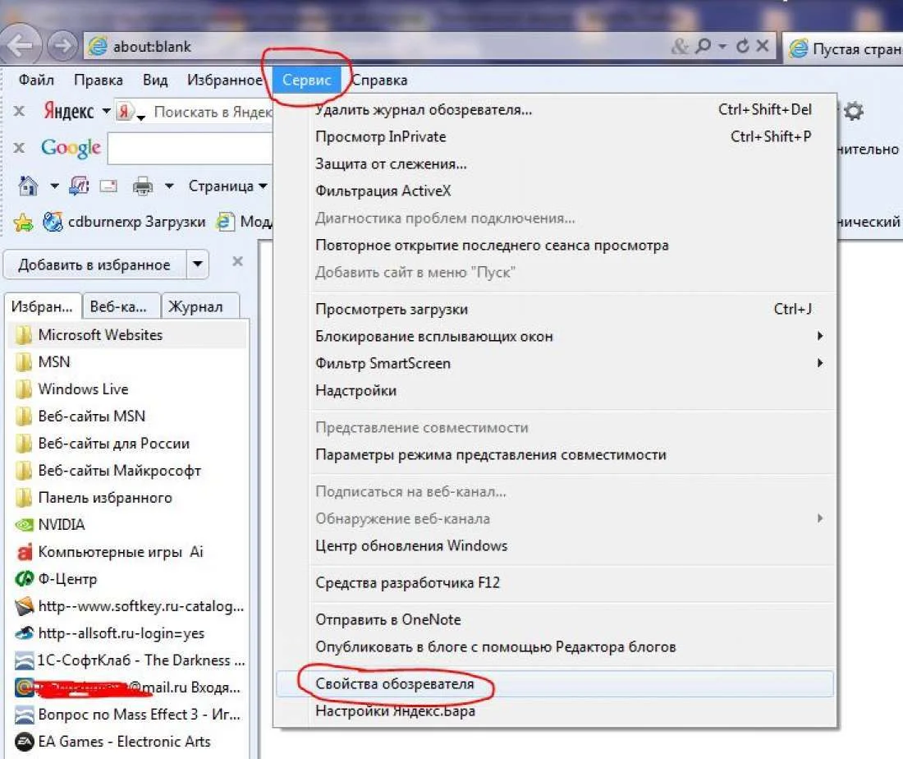Image resolution: width=903 pixels, height=759 pixels.
Task: Expand the Home icon dropdown arrow
Action: [x=54, y=186]
